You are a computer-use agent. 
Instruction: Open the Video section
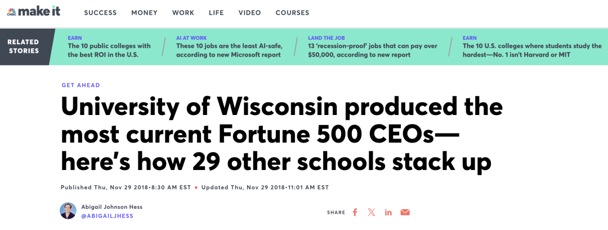(x=250, y=13)
